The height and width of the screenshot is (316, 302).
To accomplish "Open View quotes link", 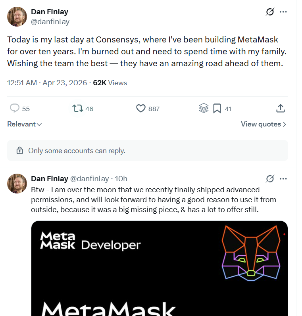I will click(264, 124).
